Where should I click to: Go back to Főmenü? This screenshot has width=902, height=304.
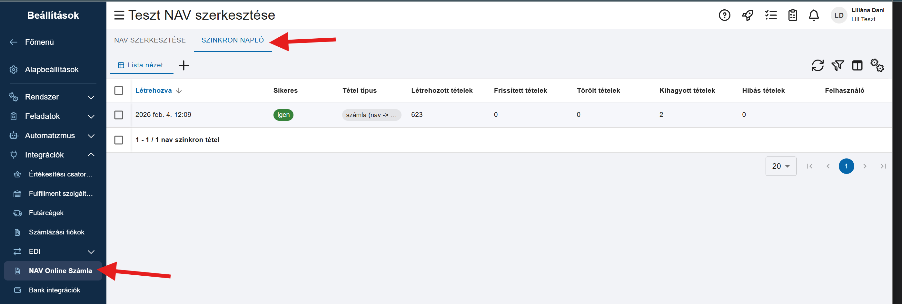(x=39, y=42)
